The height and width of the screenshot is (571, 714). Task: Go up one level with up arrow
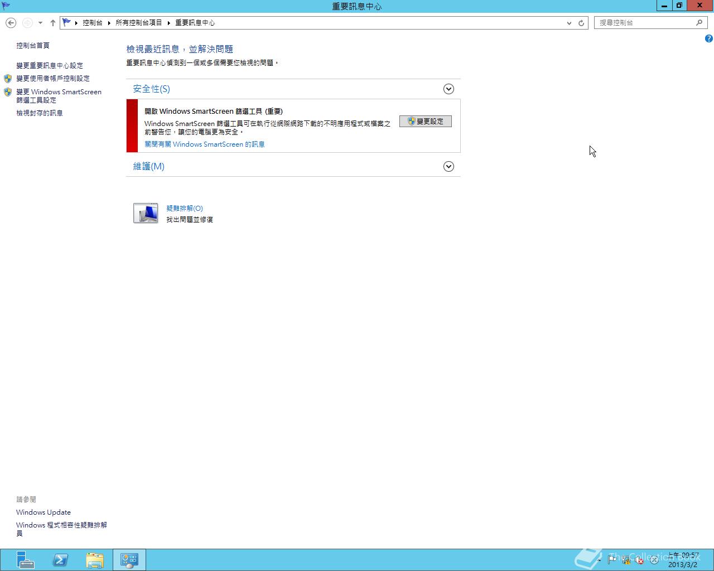[x=53, y=23]
